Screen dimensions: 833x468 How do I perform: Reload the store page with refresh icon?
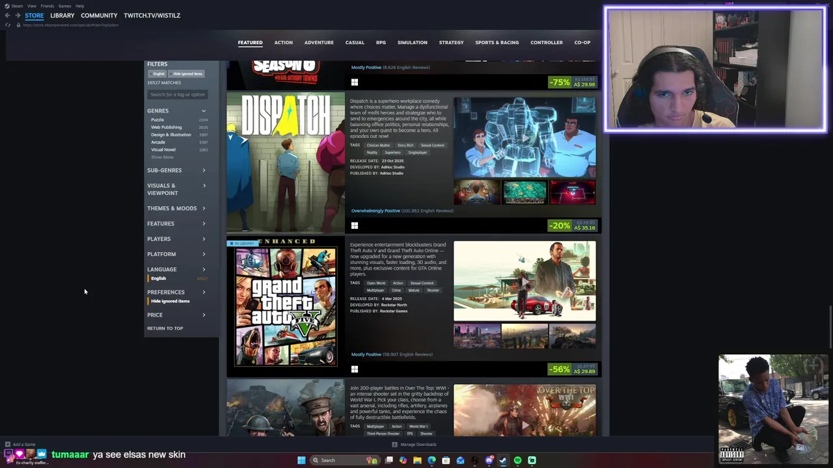tap(8, 25)
